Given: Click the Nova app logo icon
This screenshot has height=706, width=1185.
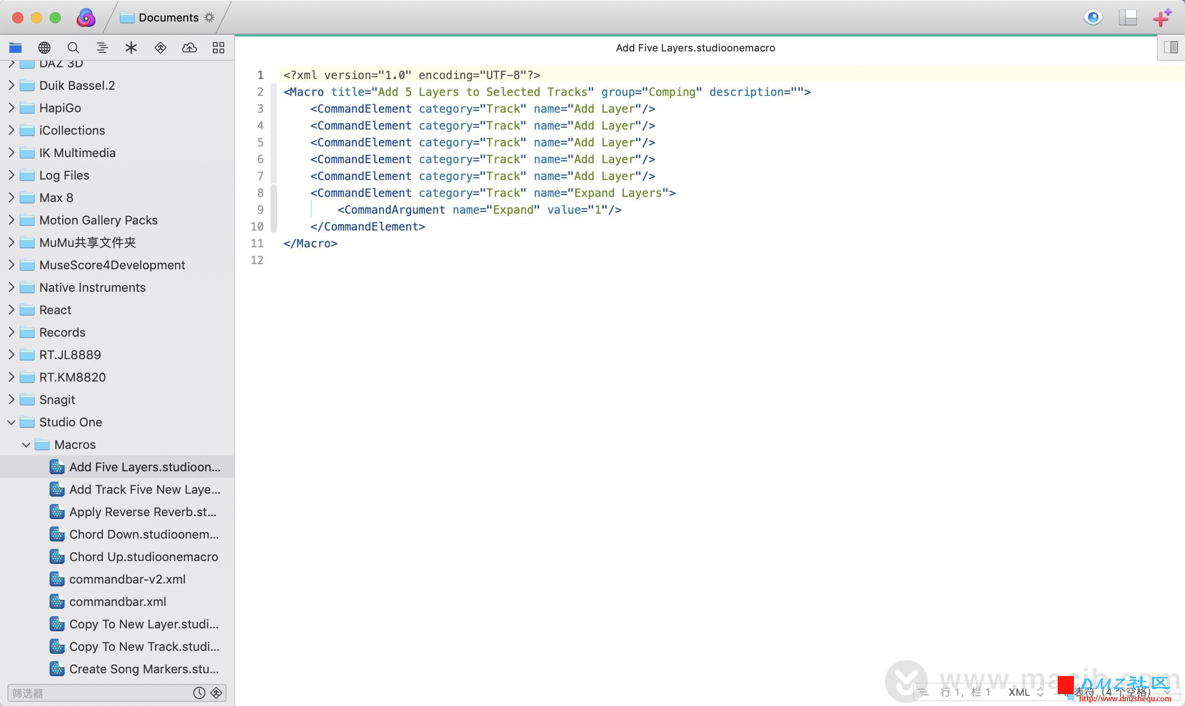Looking at the screenshot, I should click(86, 18).
